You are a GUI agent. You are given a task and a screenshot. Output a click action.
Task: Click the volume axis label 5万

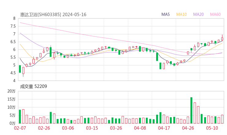pos(13,115)
